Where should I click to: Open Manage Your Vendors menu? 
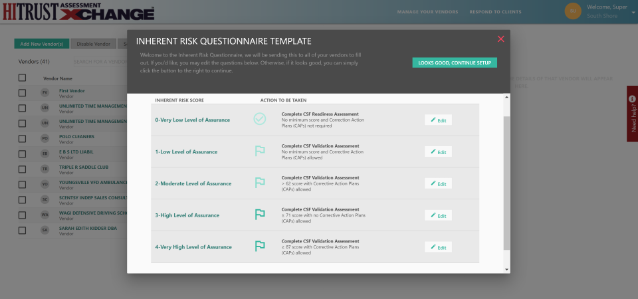coord(427,12)
